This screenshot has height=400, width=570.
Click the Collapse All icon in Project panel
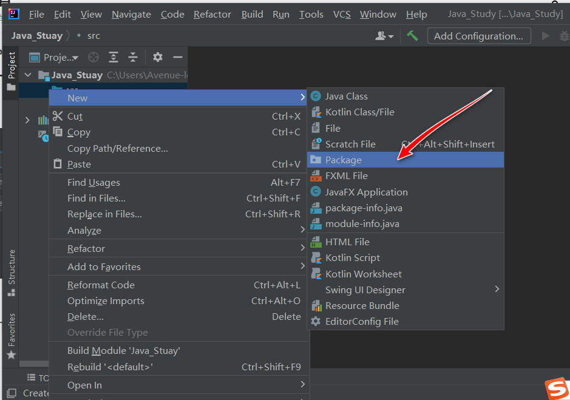click(133, 57)
